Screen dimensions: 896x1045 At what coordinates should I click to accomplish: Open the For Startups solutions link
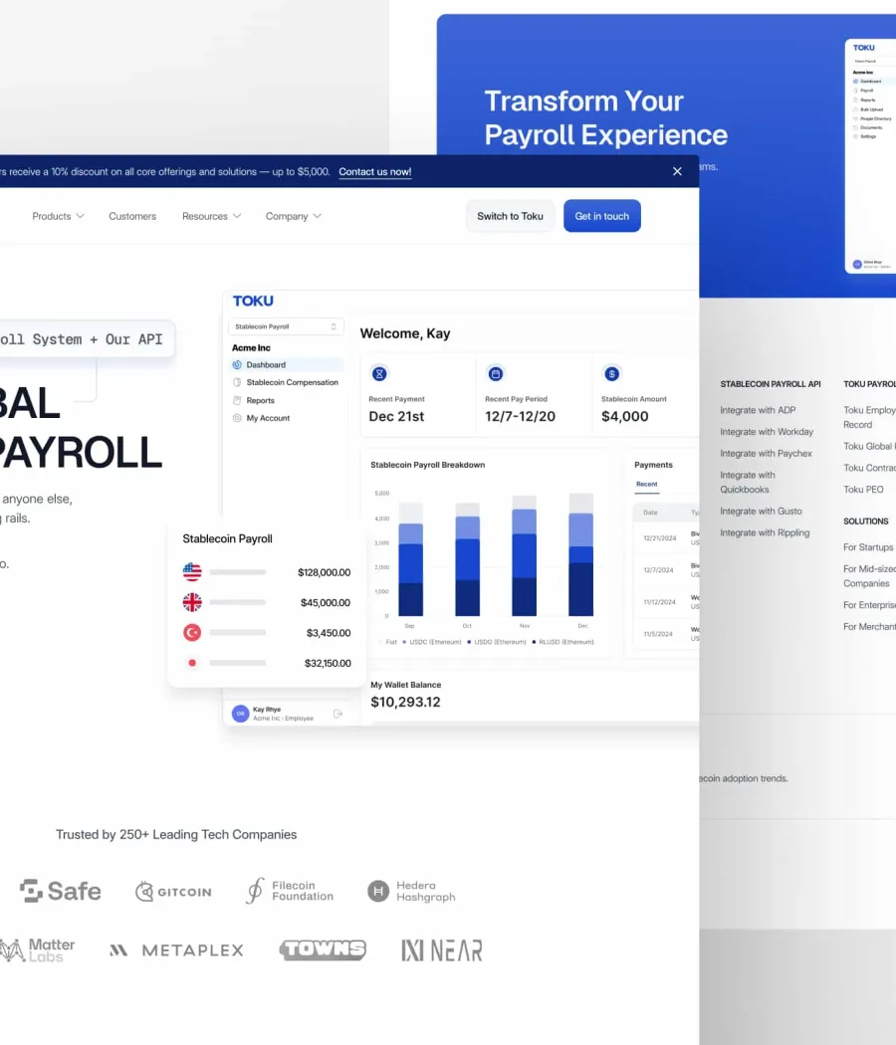pos(868,547)
